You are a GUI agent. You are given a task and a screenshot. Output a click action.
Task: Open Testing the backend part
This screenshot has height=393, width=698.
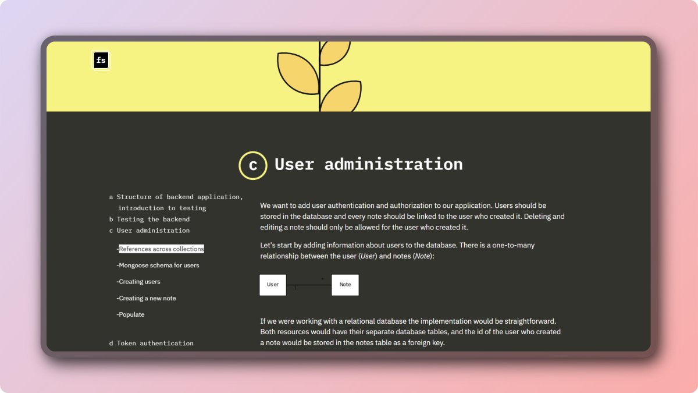[x=149, y=219]
